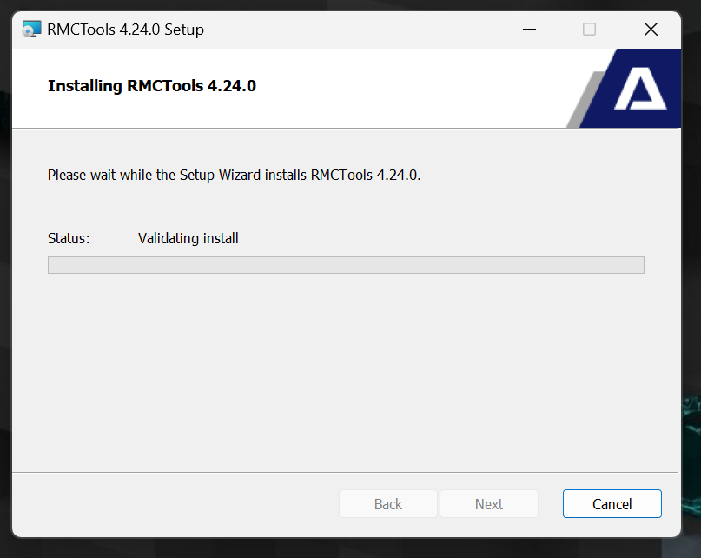Click the "Please wait while the Setup Wizard" message
This screenshot has width=701, height=558.
tap(235, 175)
